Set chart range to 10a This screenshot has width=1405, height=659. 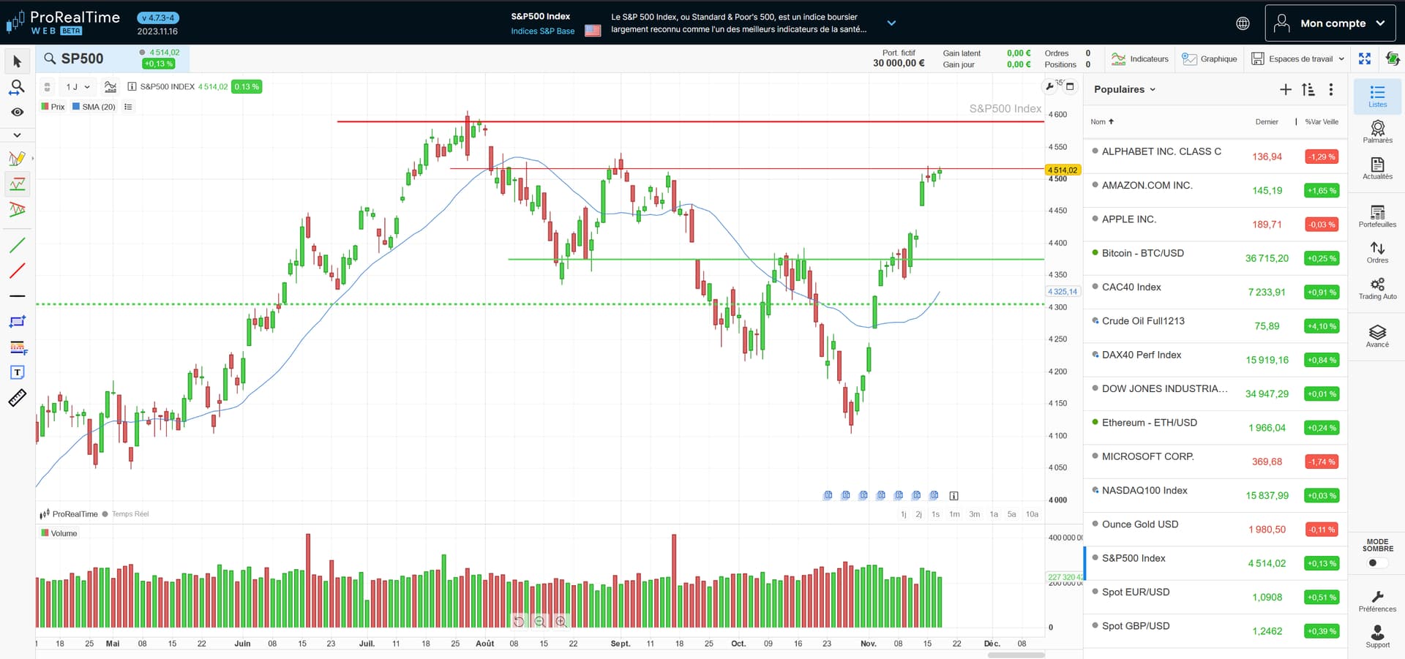[1032, 514]
